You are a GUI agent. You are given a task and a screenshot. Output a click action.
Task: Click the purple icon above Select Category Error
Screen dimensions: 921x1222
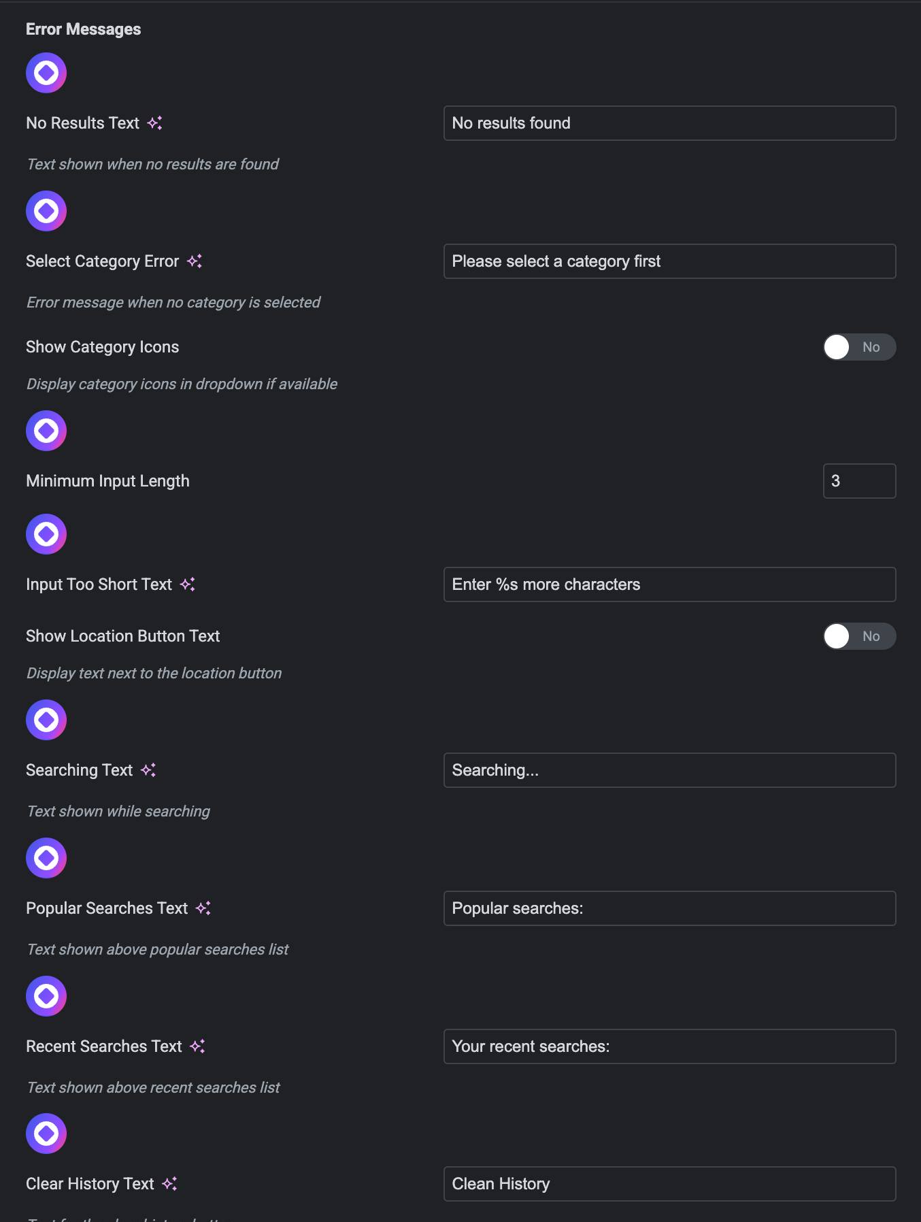pos(46,211)
